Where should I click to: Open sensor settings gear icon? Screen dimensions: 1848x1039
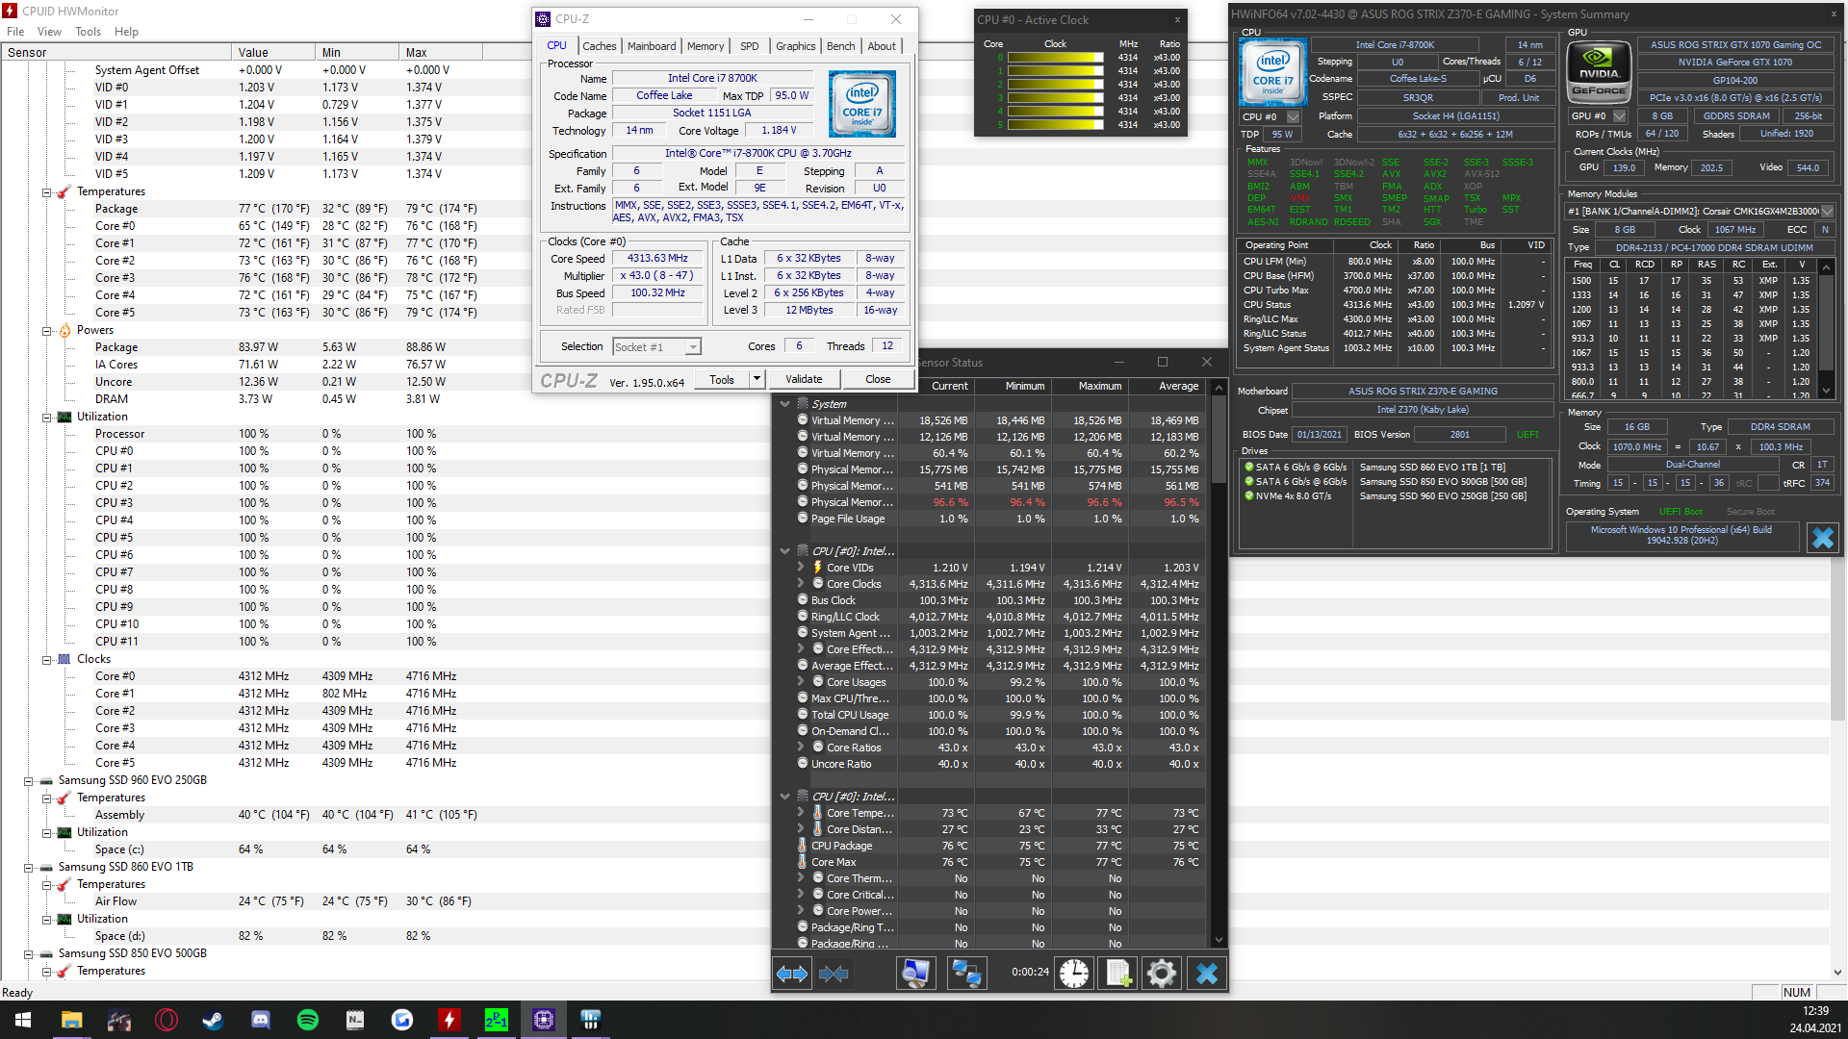tap(1162, 974)
